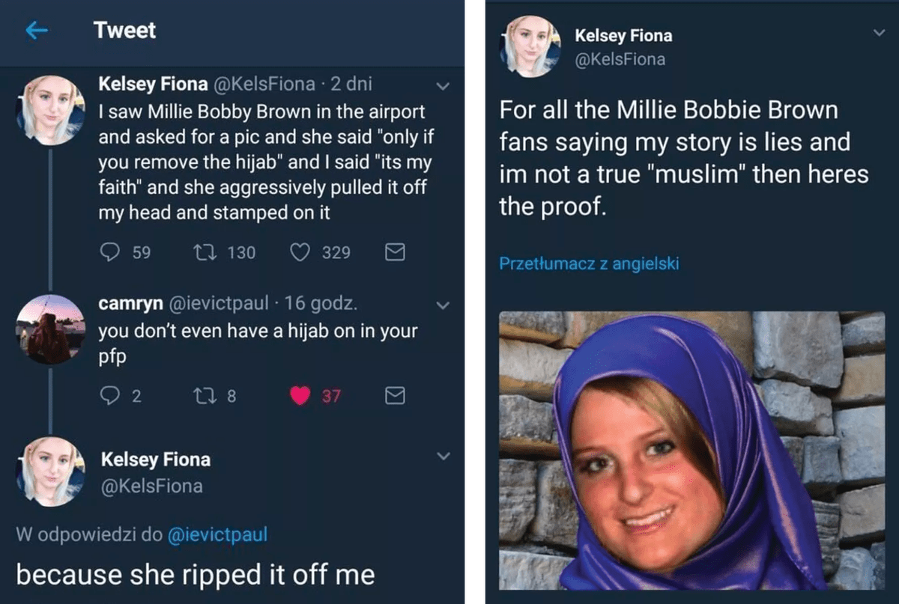Send camryn's tweet via envelope icon

pyautogui.click(x=395, y=396)
